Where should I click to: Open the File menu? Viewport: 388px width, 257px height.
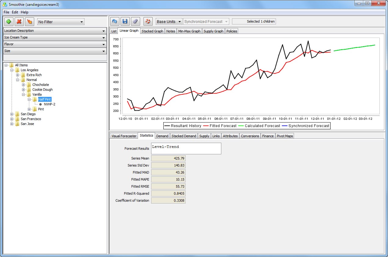[x=6, y=12]
